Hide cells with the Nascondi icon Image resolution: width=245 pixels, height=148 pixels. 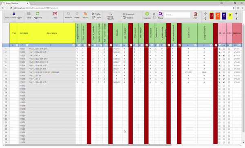[124, 14]
